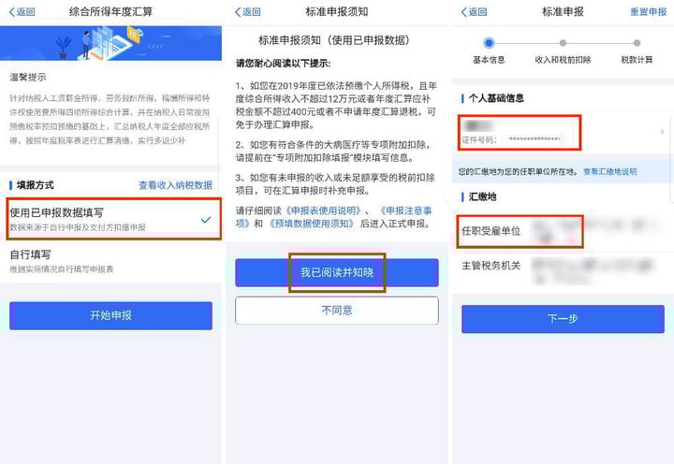Open personal info row chevron arrow
This screenshot has width=674, height=464.
[662, 132]
